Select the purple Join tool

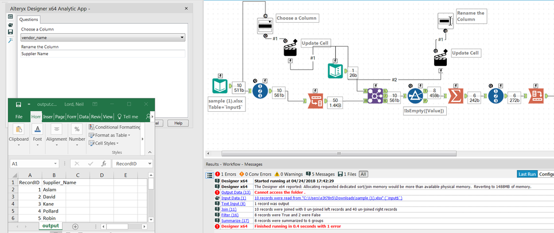375,96
